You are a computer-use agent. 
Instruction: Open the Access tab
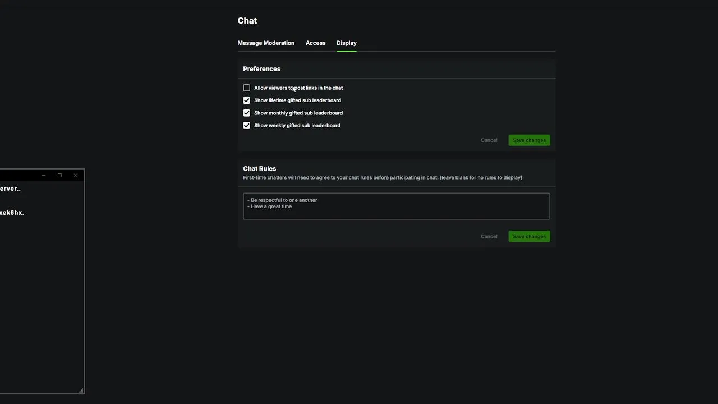click(315, 43)
